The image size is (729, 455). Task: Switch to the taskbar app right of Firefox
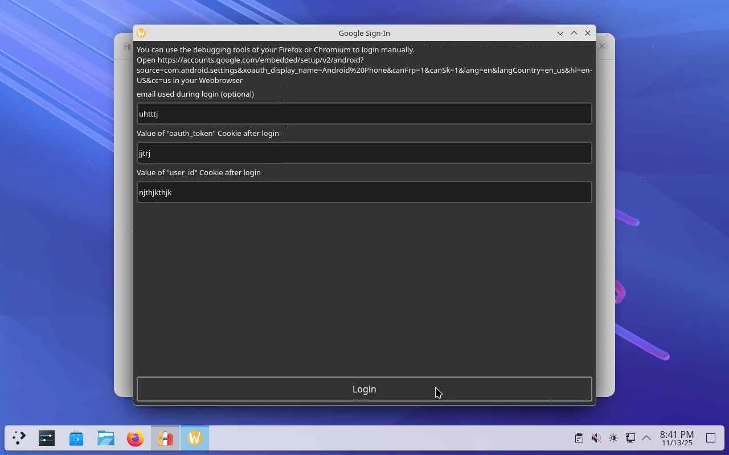(x=165, y=438)
